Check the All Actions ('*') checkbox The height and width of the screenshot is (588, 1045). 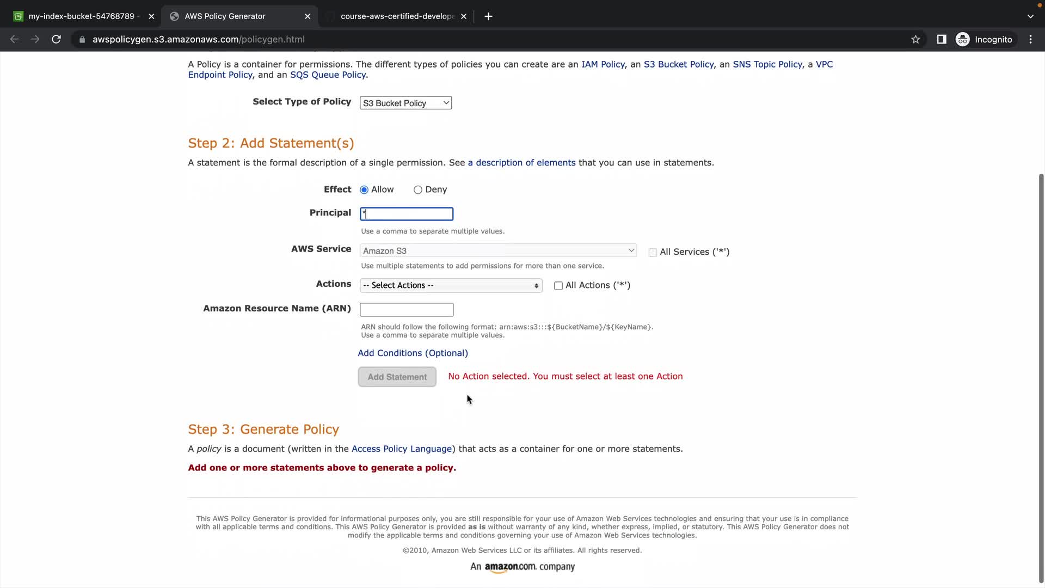[x=558, y=286]
